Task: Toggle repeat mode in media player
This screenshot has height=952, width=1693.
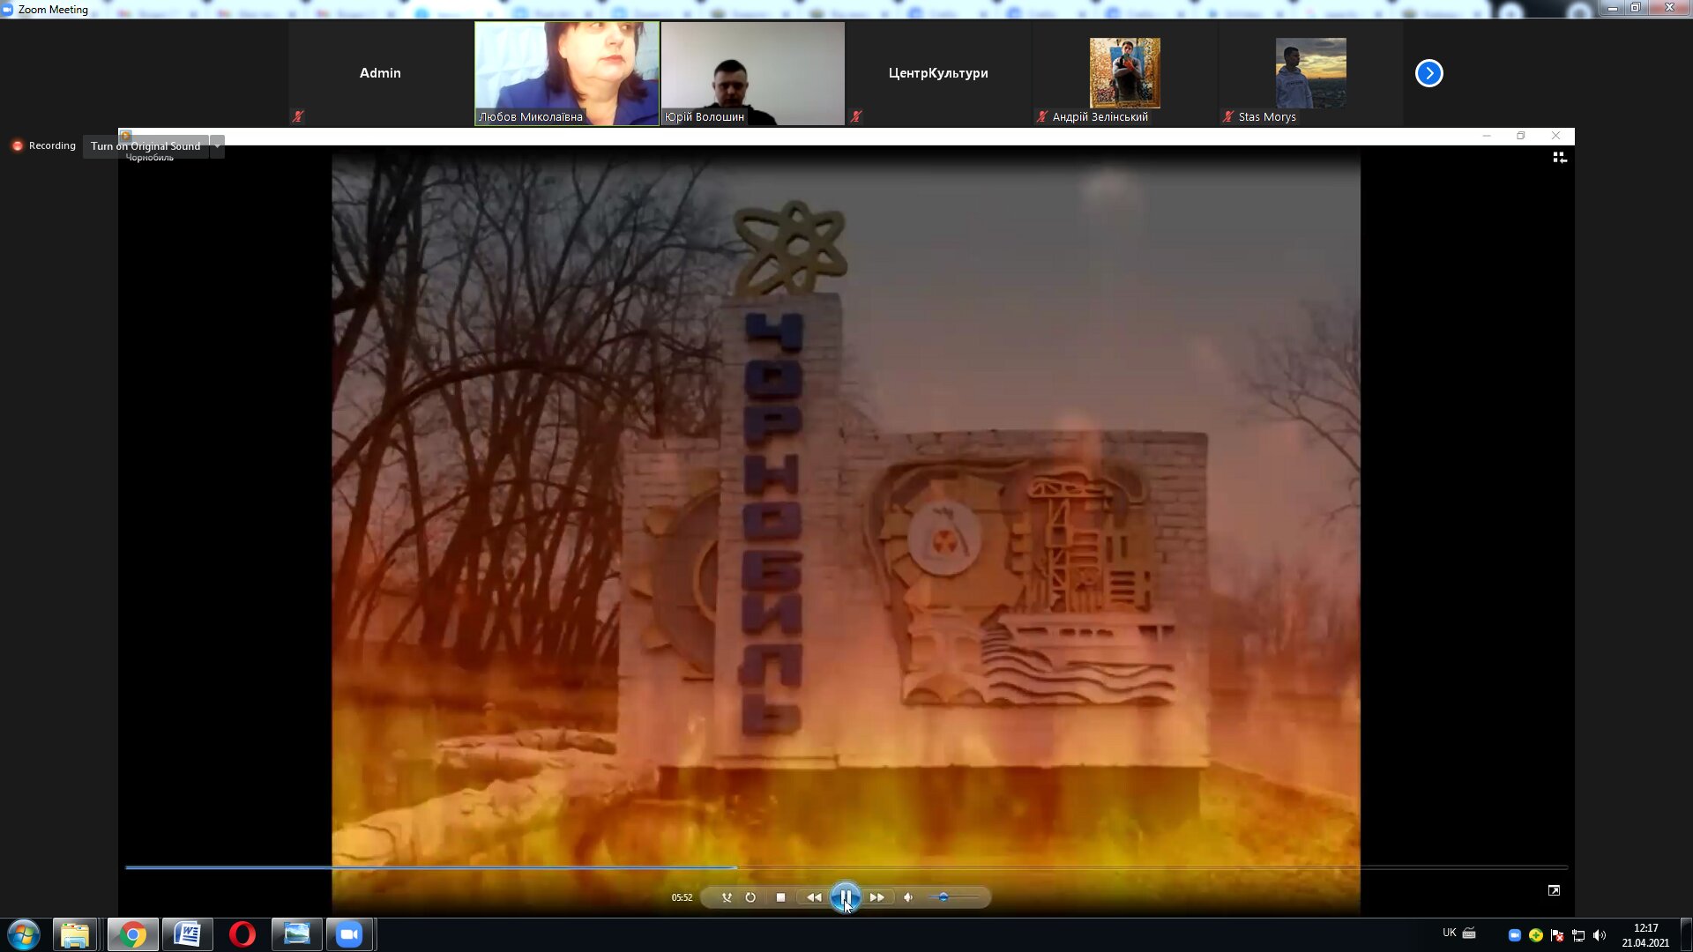Action: click(750, 897)
